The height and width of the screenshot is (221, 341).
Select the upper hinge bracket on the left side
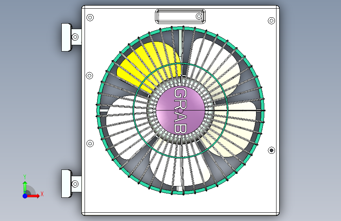[x=71, y=37]
